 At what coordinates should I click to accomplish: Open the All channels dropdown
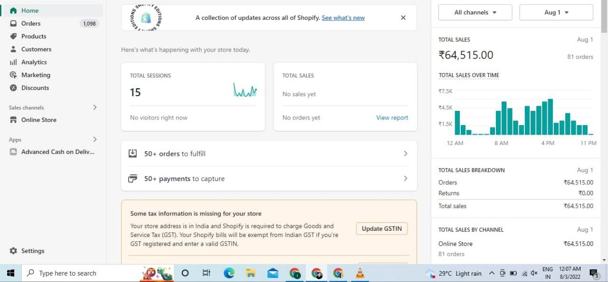475,12
